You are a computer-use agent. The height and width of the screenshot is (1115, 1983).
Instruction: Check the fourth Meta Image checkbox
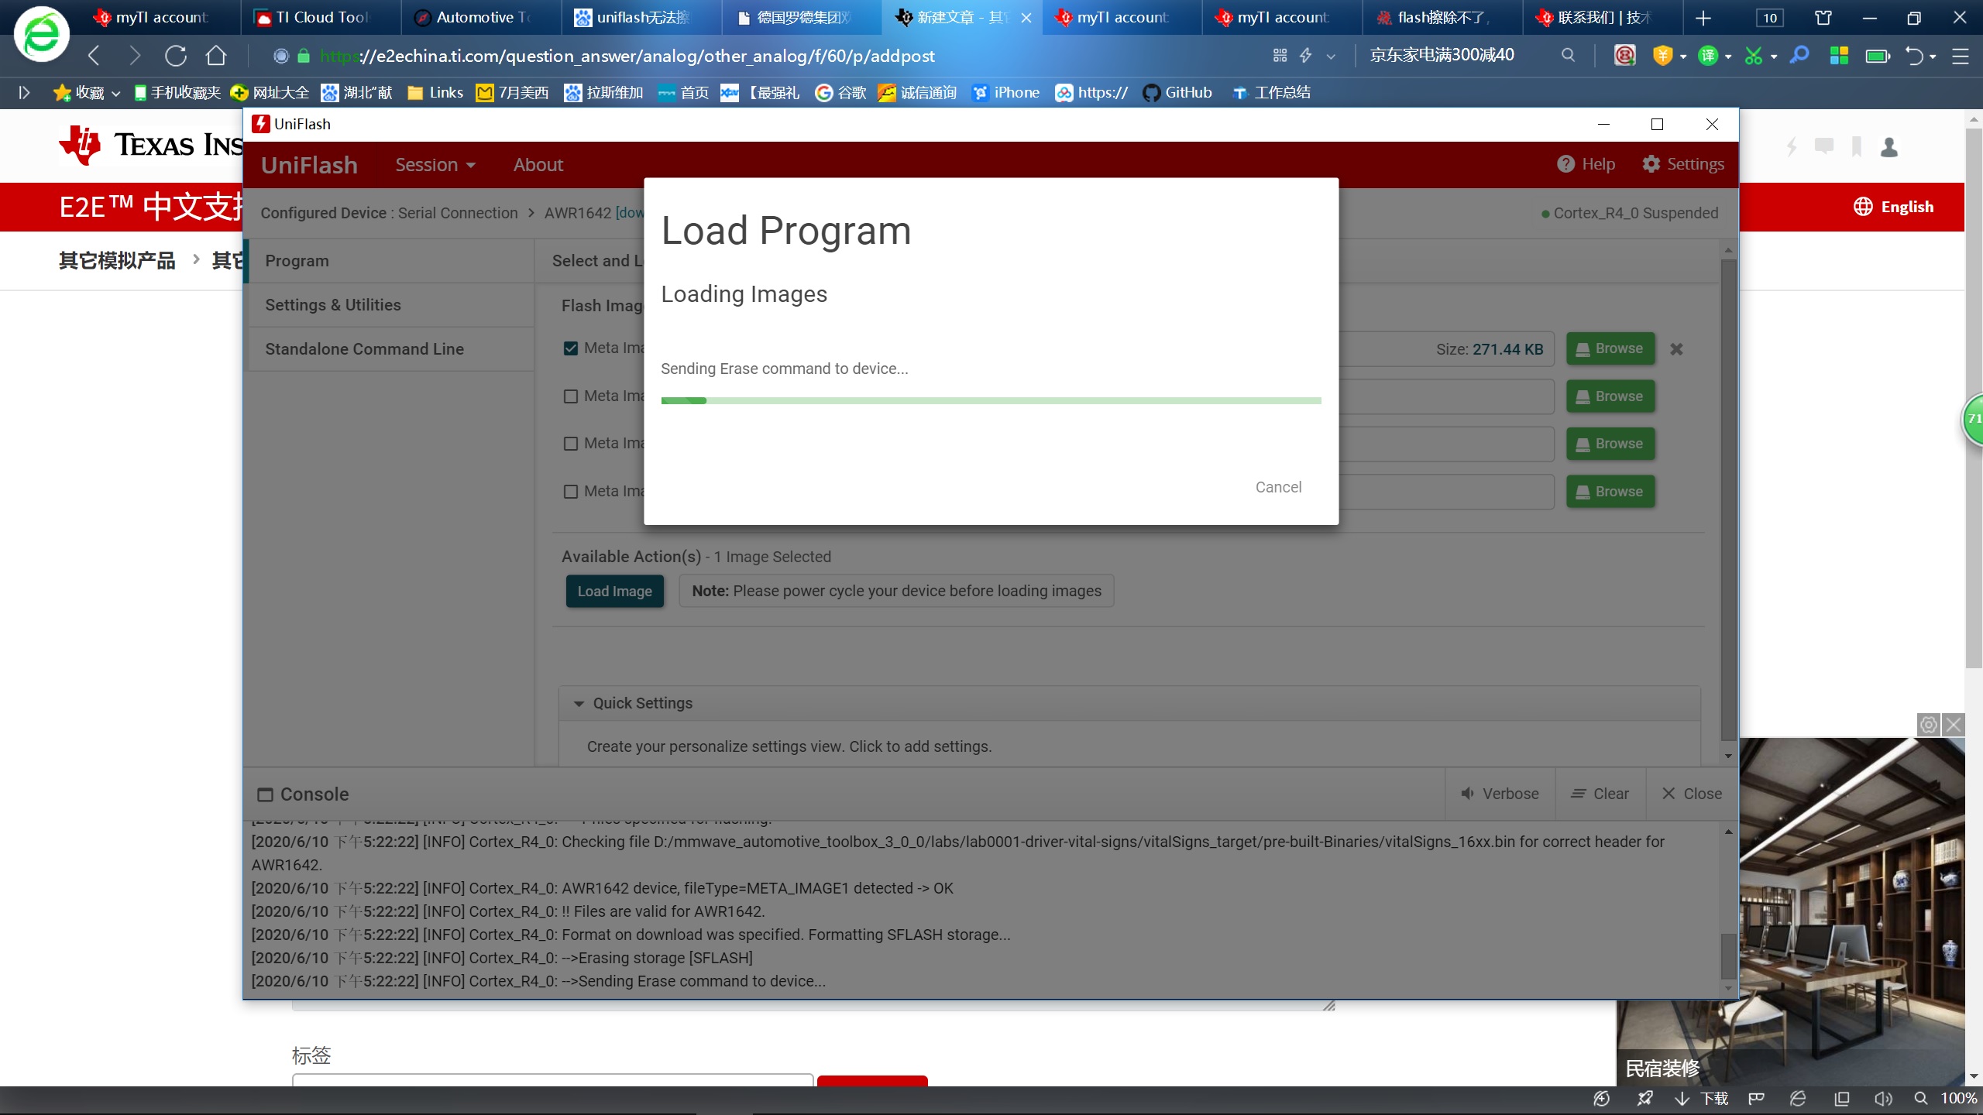571,492
